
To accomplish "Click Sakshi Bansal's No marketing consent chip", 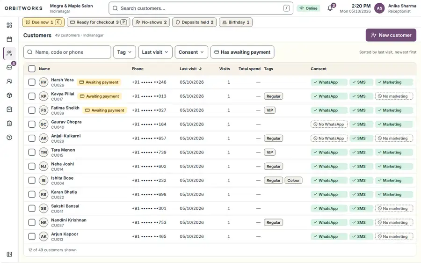I will click(x=394, y=208).
